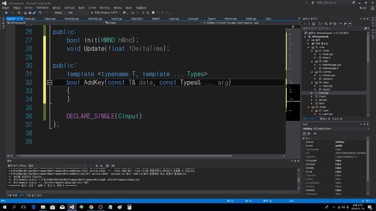This screenshot has width=376, height=211.
Task: Collapse the AddKey function outlining box
Action: click(49, 83)
